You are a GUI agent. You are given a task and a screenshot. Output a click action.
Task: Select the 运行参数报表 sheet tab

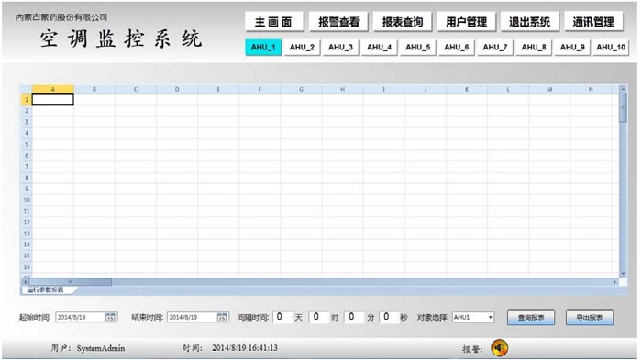pos(46,289)
